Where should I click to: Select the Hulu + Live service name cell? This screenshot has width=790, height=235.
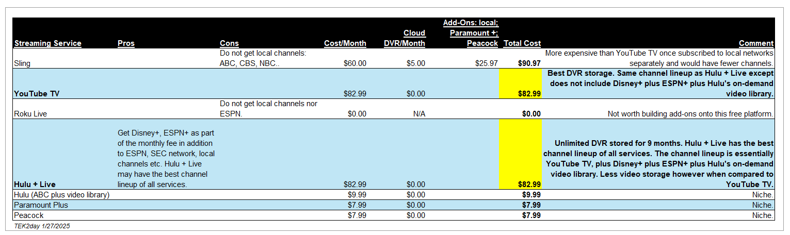[35, 184]
